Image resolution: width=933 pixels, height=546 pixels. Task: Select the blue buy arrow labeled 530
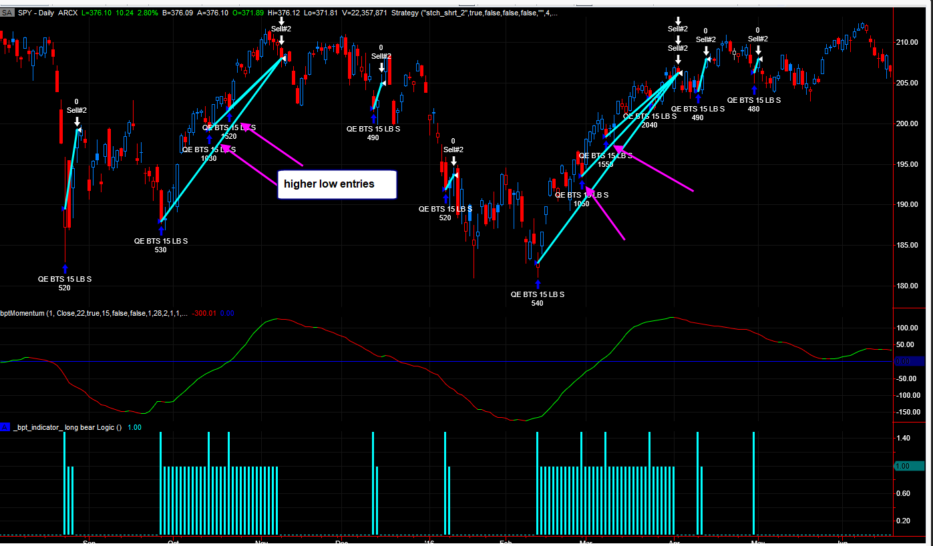click(161, 230)
